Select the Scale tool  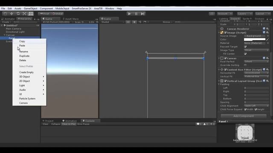(25, 14)
